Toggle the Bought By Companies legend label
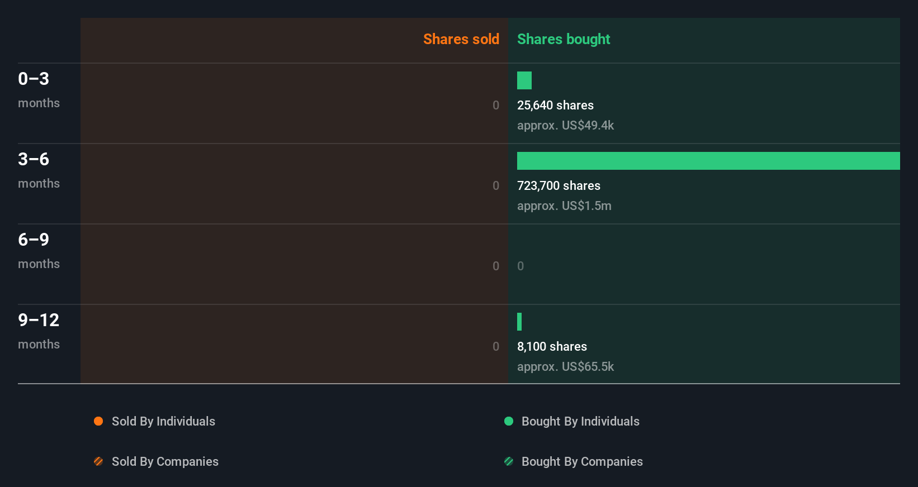 pos(582,461)
